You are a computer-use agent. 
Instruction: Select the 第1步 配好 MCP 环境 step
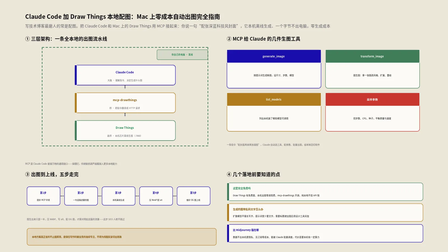pyautogui.click(x=43, y=196)
